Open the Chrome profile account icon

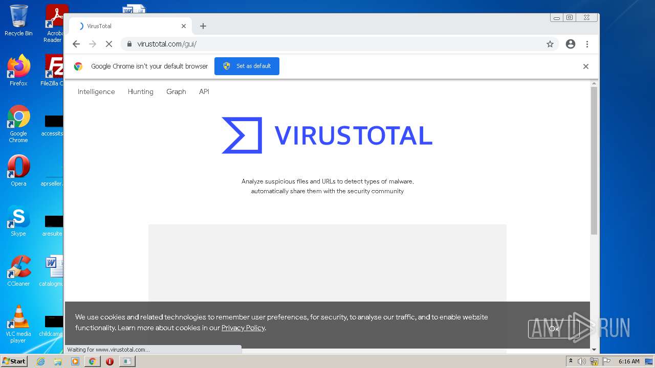571,44
